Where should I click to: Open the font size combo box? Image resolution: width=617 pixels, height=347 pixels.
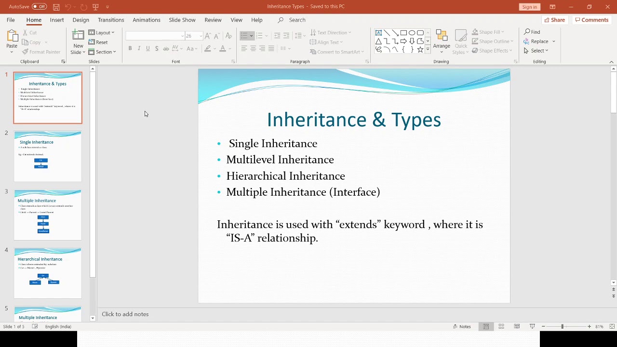tap(194, 36)
